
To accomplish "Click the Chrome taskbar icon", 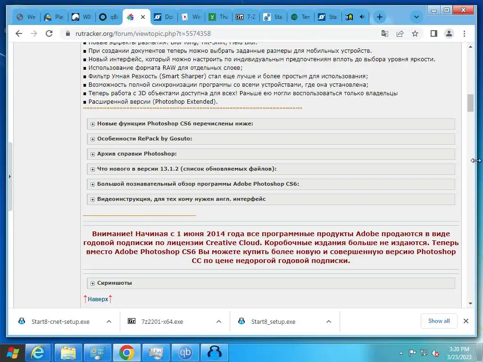I will [126, 353].
